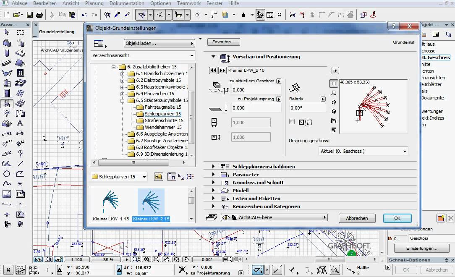Select the Lamp tool bulb icon
The height and width of the screenshot is (277, 455).
click(x=7, y=113)
